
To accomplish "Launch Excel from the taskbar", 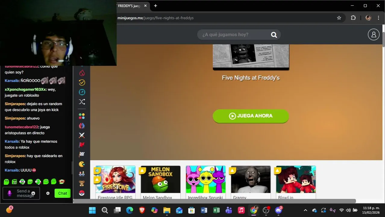I will tap(216, 210).
